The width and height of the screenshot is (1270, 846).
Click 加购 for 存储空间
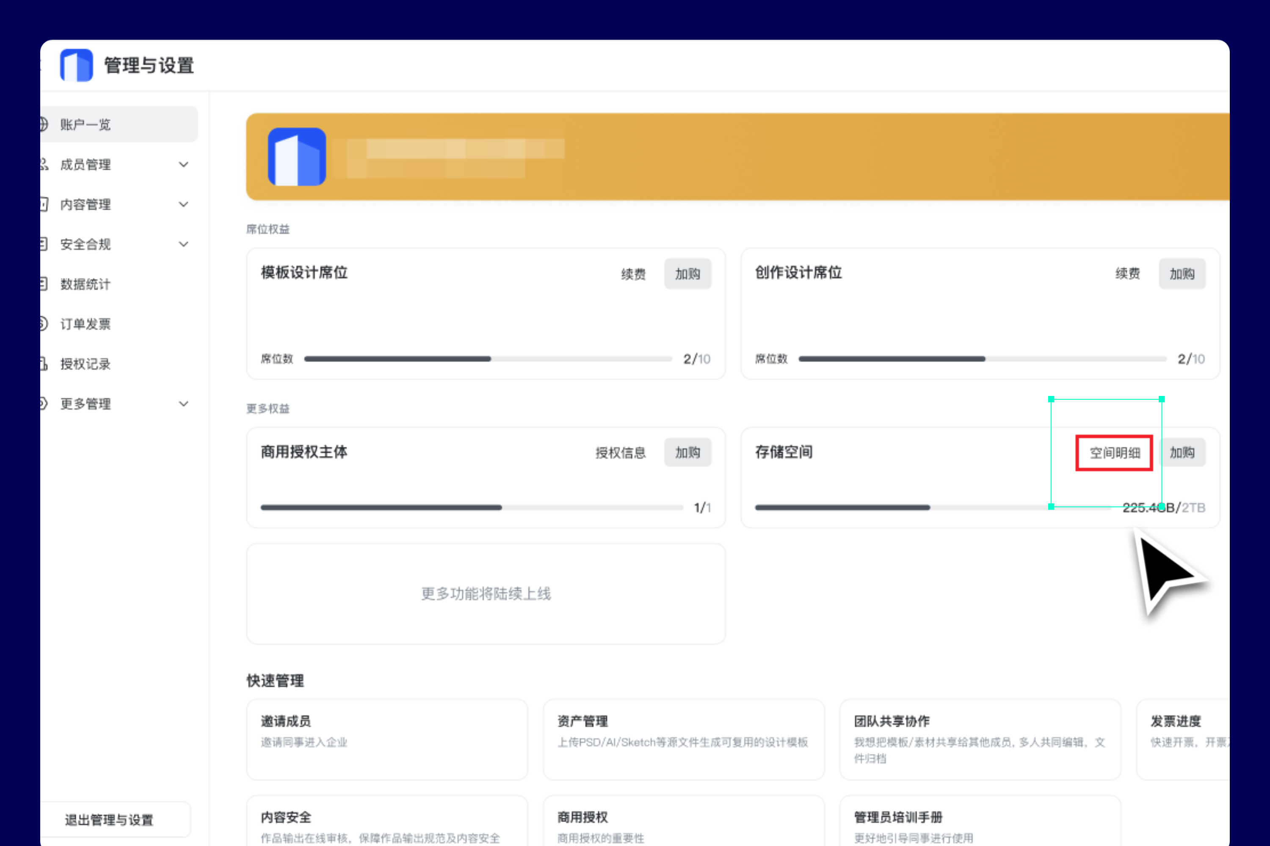pyautogui.click(x=1182, y=453)
